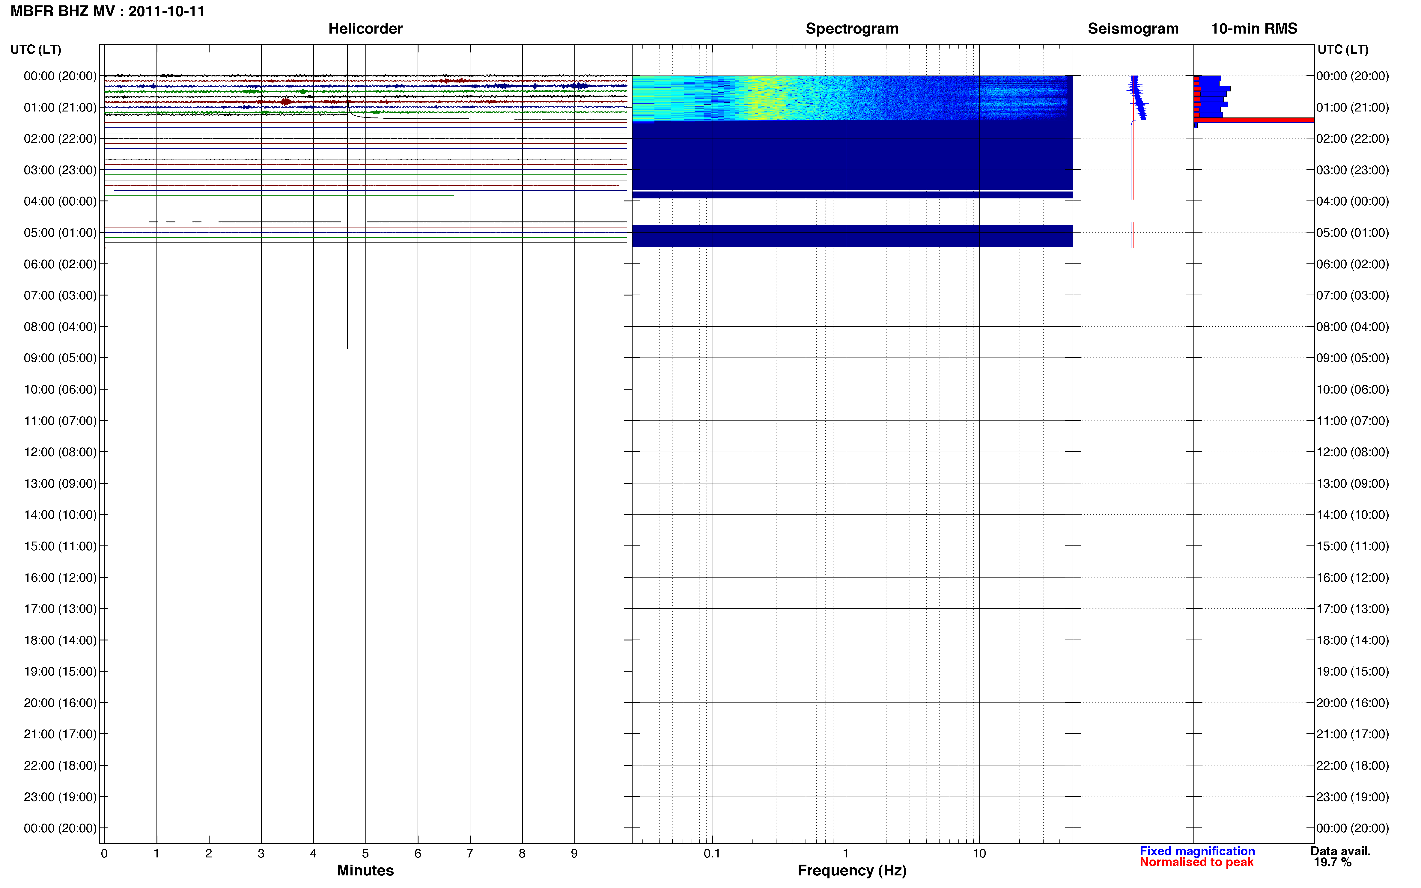Screen dimensions: 1421x888
Task: Click the Helicorder minute tick label 2
Action: (209, 853)
